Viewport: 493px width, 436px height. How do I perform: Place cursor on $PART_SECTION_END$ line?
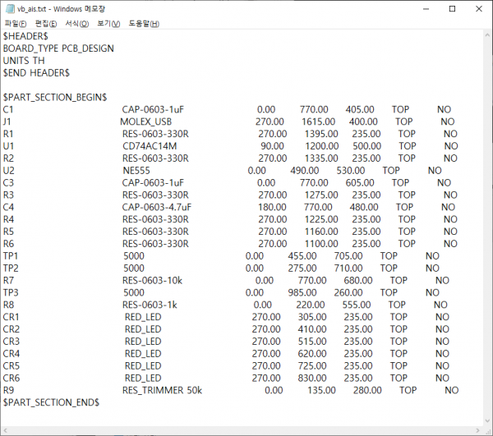point(51,402)
